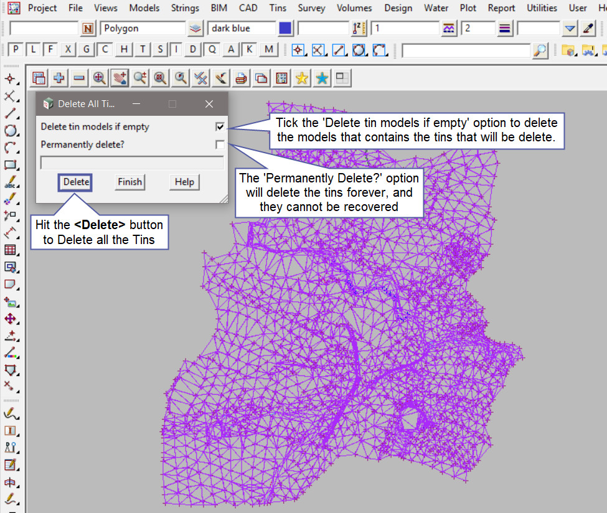Click the yellow star icon in view toolbar

point(302,78)
